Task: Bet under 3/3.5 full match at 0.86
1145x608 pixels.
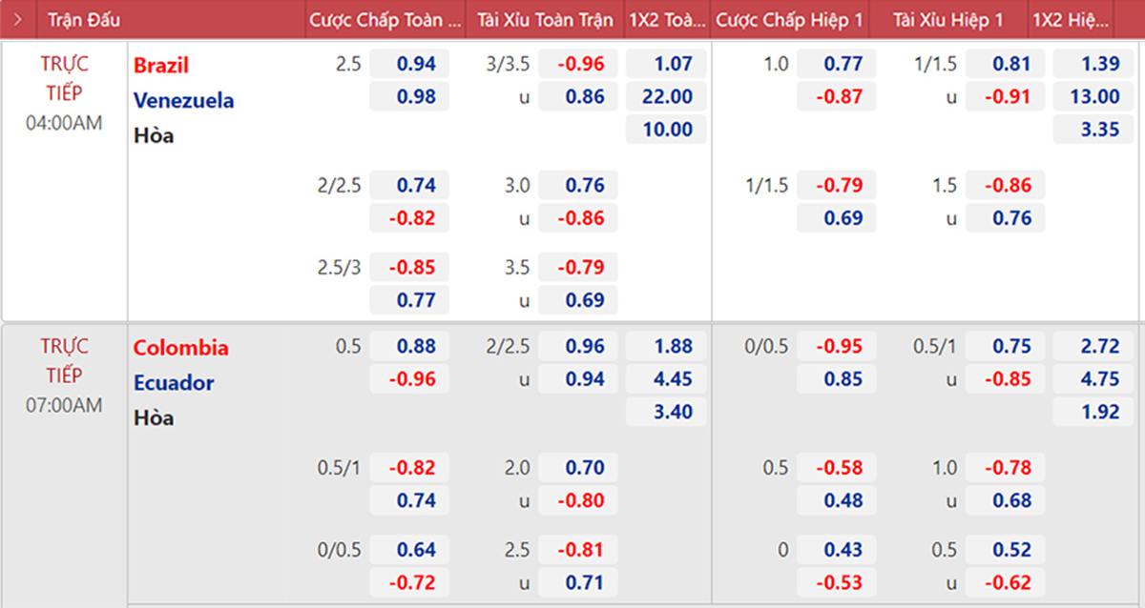Action: pos(578,96)
